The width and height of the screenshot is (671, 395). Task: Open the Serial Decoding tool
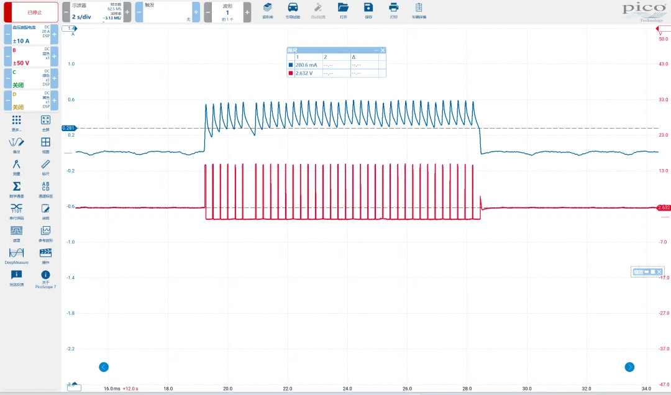(17, 211)
